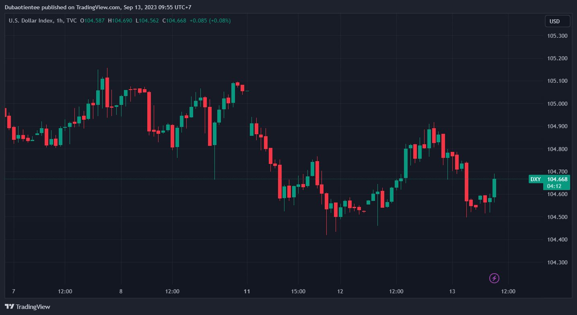Image resolution: width=577 pixels, height=315 pixels.
Task: Click the purple lightning bolt icon
Action: pyautogui.click(x=494, y=278)
